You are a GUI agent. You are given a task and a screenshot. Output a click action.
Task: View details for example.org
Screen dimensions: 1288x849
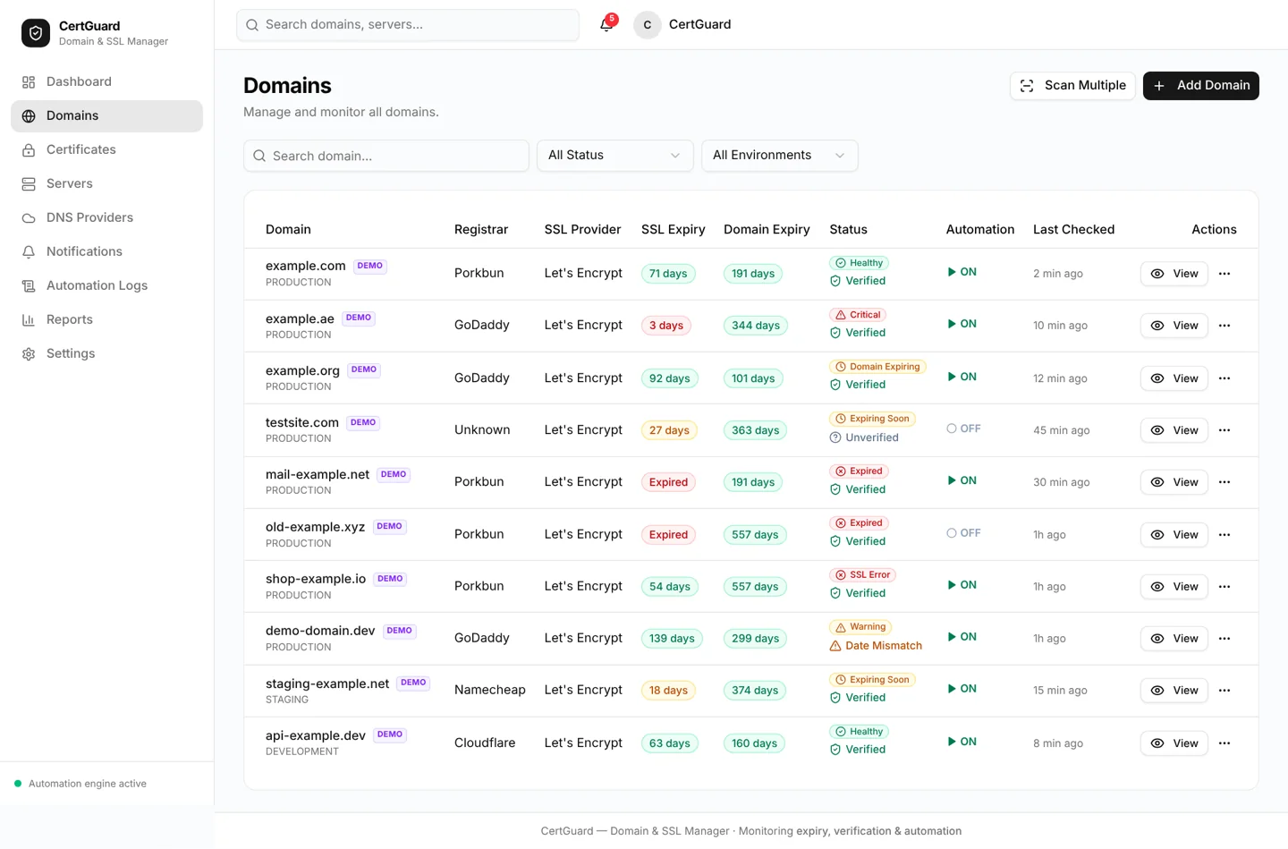pos(1174,378)
